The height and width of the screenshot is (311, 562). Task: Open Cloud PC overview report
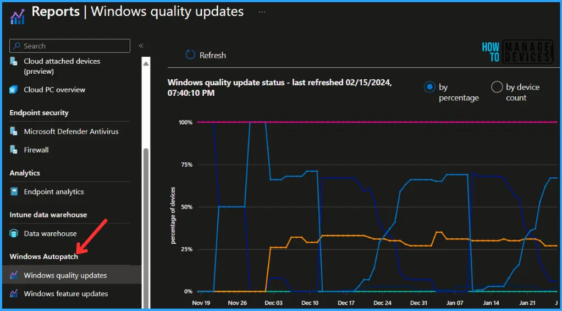[54, 90]
